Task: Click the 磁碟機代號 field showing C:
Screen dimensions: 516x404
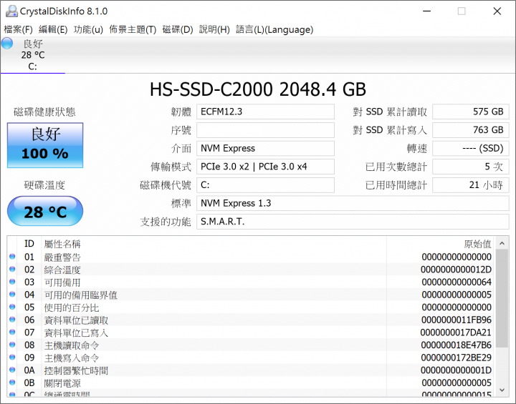Action: click(x=265, y=185)
